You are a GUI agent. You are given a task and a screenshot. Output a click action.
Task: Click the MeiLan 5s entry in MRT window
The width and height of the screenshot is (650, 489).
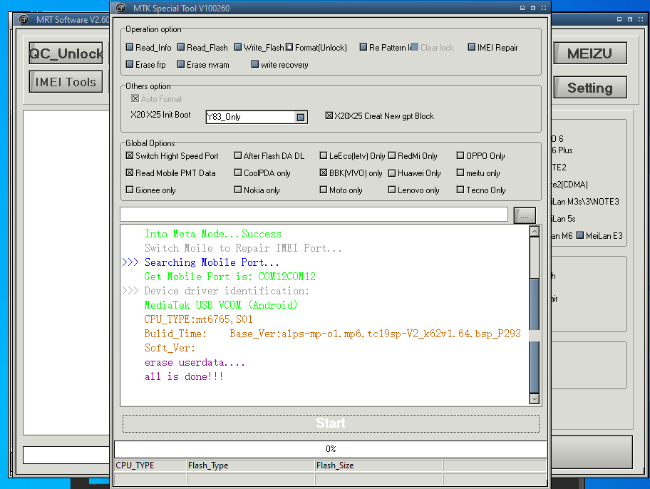(563, 219)
